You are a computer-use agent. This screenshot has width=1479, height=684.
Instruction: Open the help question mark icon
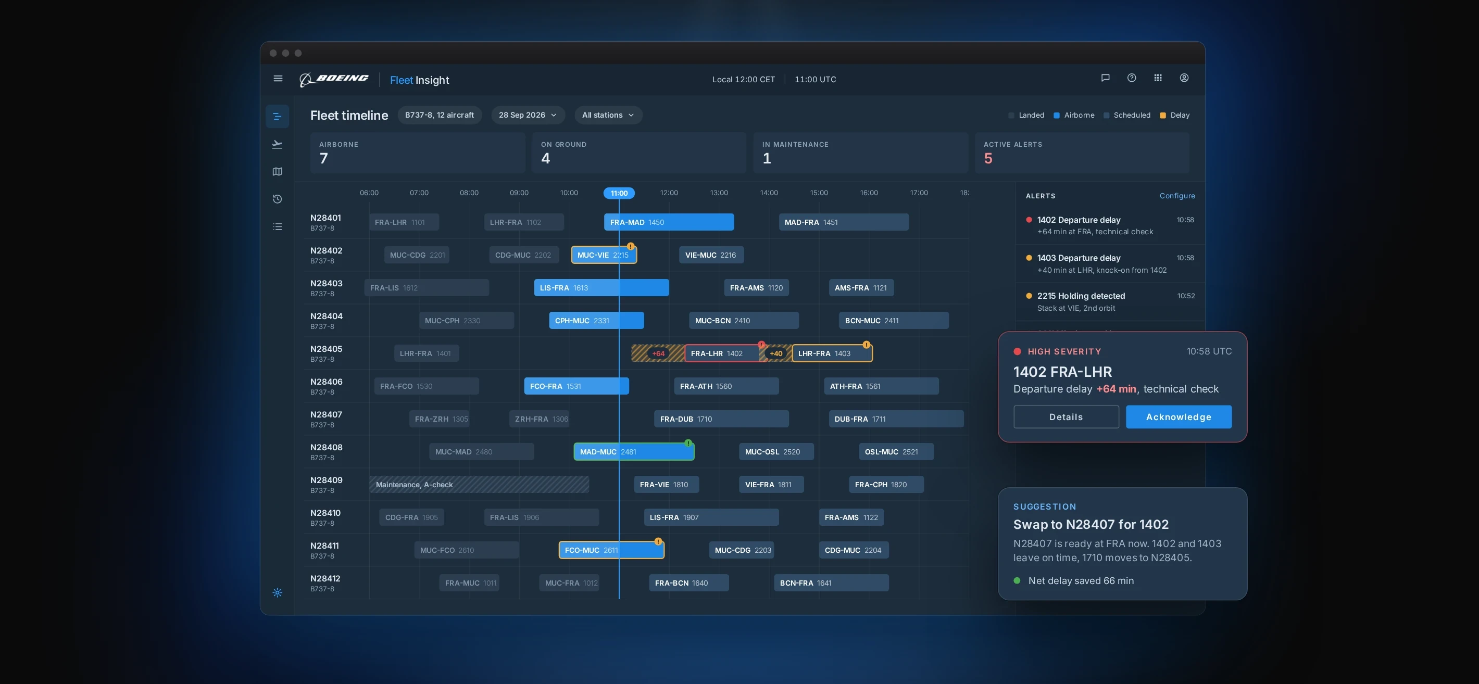(1132, 78)
